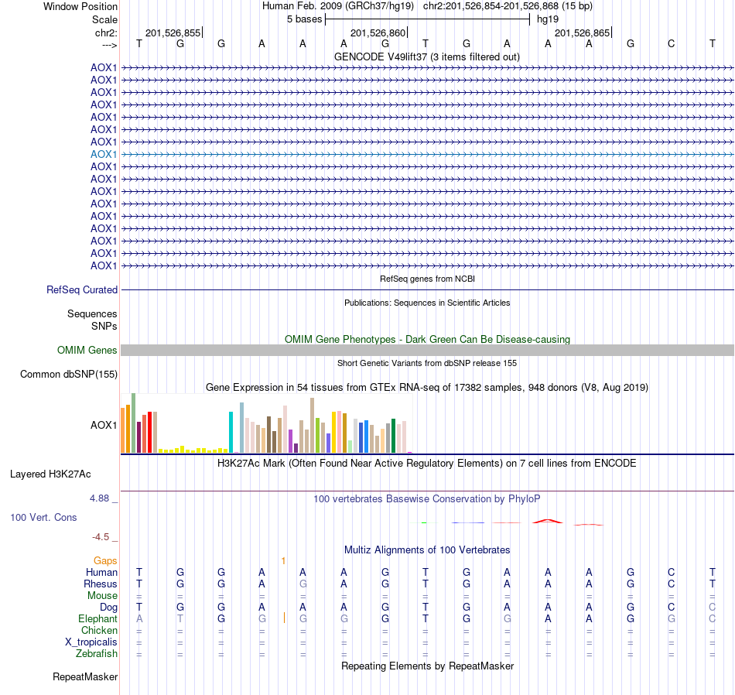Click the orange insertion mark in Elephant row
The image size is (735, 695).
click(x=284, y=618)
